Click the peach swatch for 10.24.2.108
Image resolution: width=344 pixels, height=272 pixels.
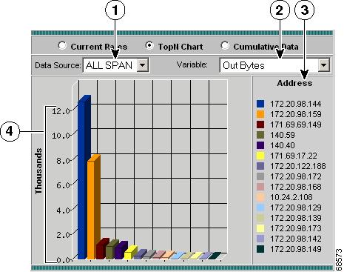pos(260,197)
